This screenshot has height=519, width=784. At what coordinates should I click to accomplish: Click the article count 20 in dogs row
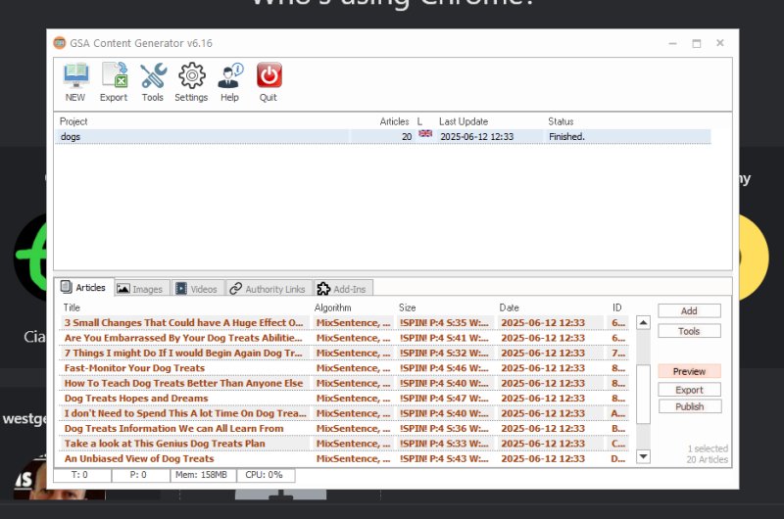(407, 136)
